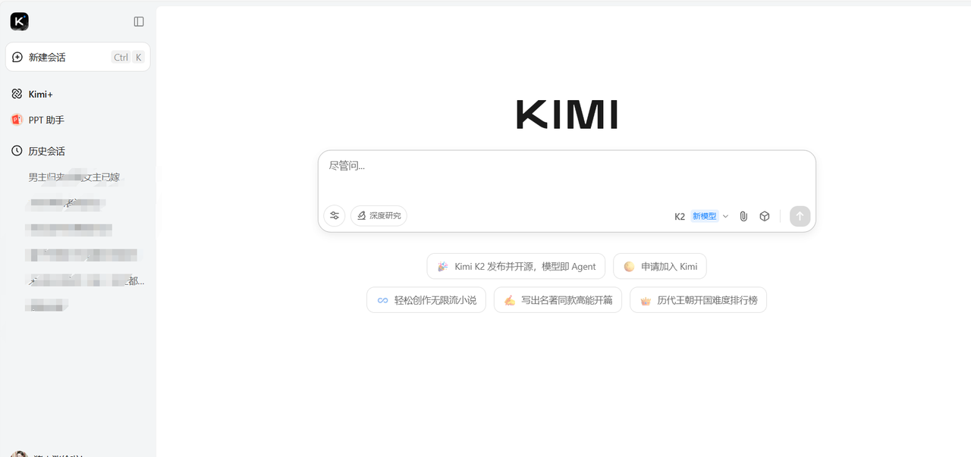The width and height of the screenshot is (971, 457).
Task: Click the cube icon in input box
Action: click(765, 216)
